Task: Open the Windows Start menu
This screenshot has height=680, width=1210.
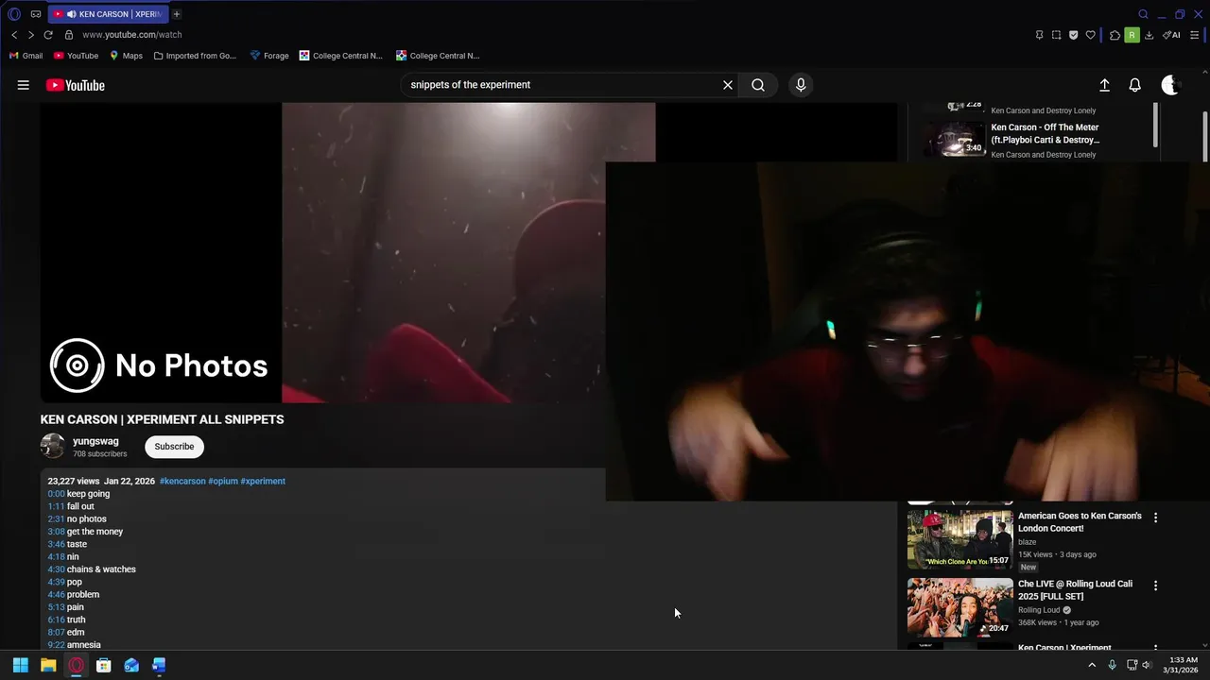Action: click(x=20, y=665)
